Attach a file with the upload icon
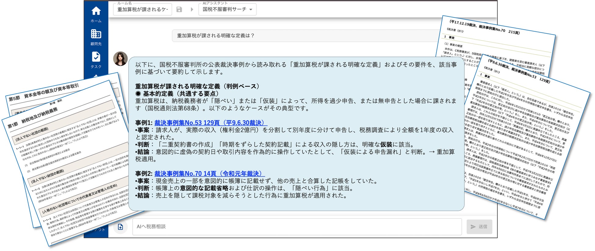Screen dimensions: 595x251 [x=121, y=227]
